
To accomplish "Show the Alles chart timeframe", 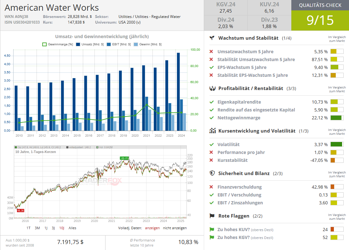I will pos(72,228).
